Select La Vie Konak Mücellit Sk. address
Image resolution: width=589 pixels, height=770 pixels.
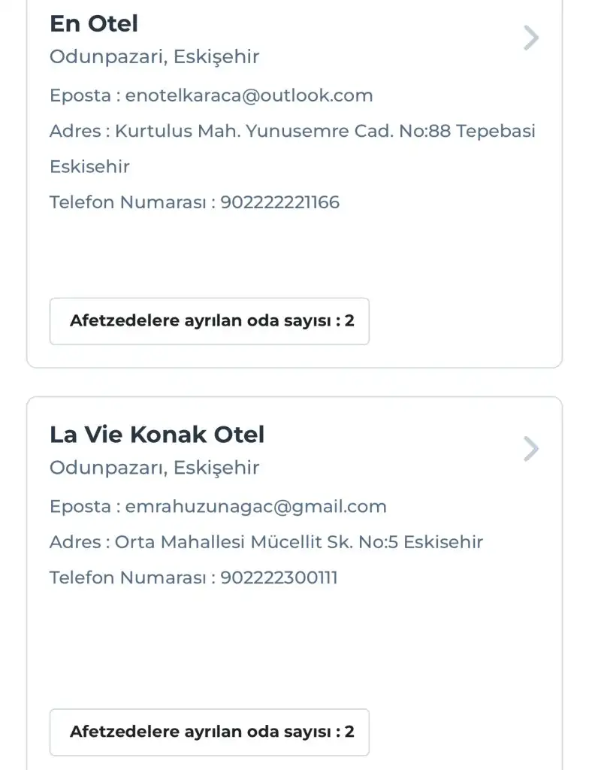pos(298,542)
